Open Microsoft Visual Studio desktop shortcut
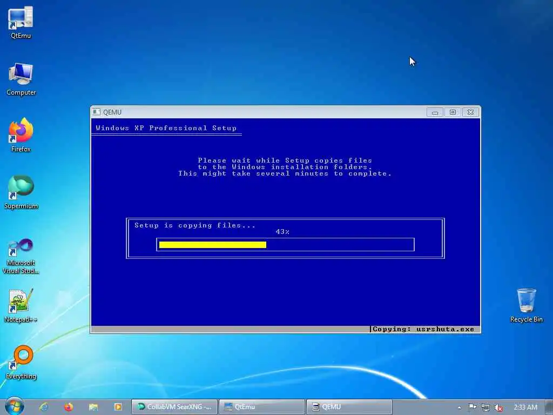553x415 pixels. [21, 257]
